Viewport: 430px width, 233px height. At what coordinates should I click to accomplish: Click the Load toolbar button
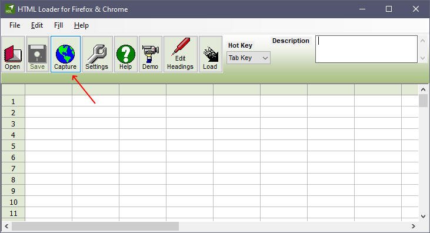click(x=211, y=54)
